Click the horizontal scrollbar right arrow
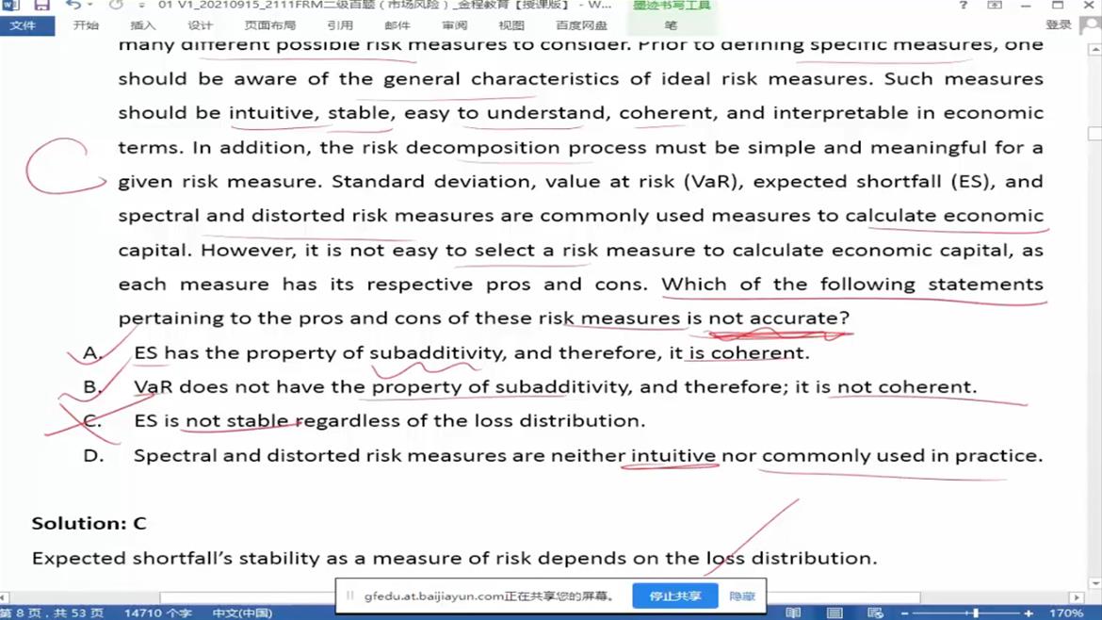The height and width of the screenshot is (620, 1102). coord(1077,596)
